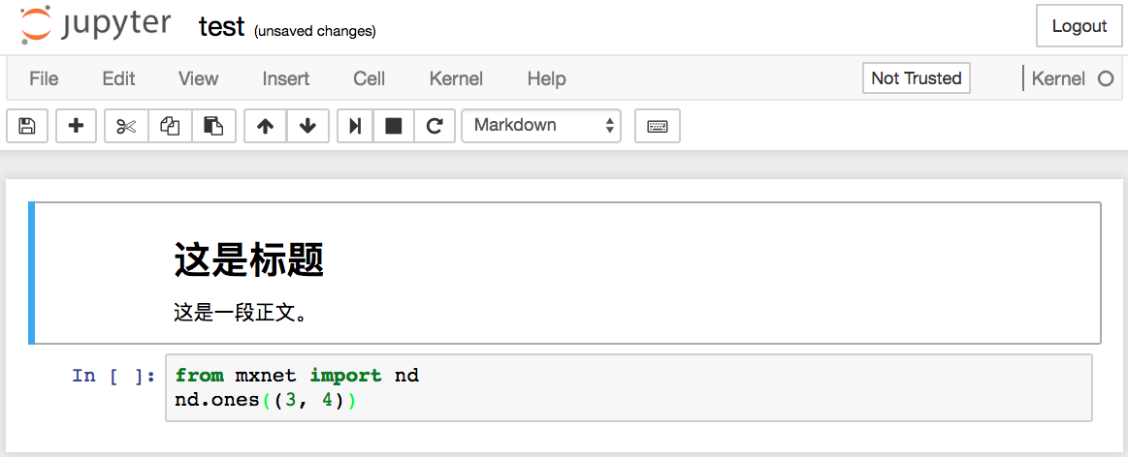Insert a new cell below with plus icon

click(76, 126)
